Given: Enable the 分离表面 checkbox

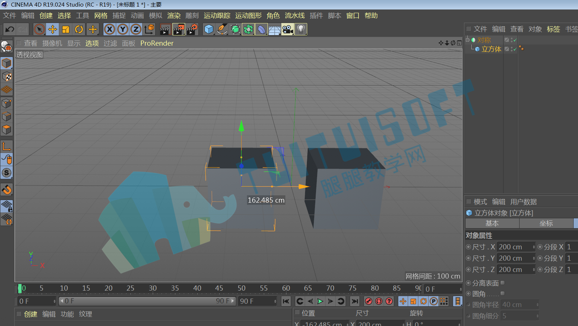Looking at the screenshot, I should [x=503, y=283].
